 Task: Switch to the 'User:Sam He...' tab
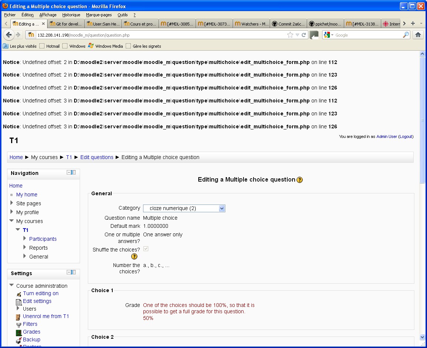coord(103,24)
